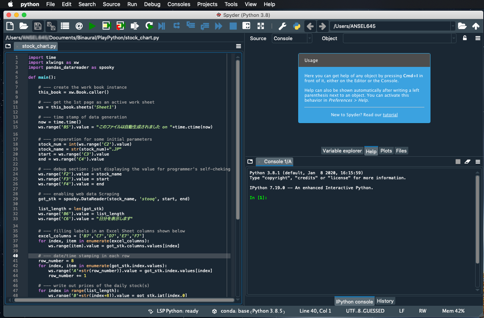Click the Save all files icon

tap(51, 26)
